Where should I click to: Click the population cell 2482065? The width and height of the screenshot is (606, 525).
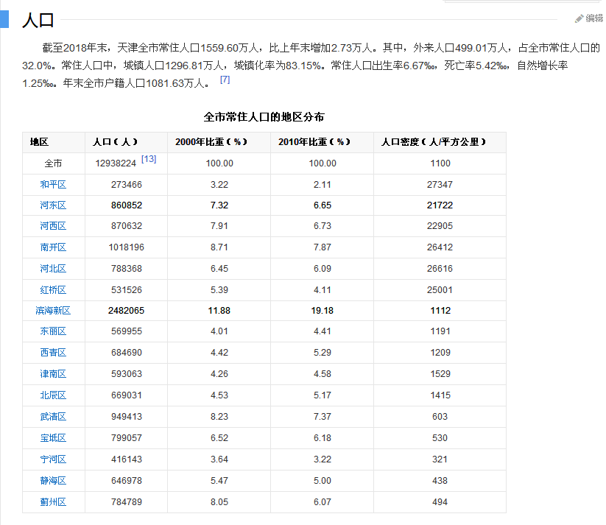127,311
